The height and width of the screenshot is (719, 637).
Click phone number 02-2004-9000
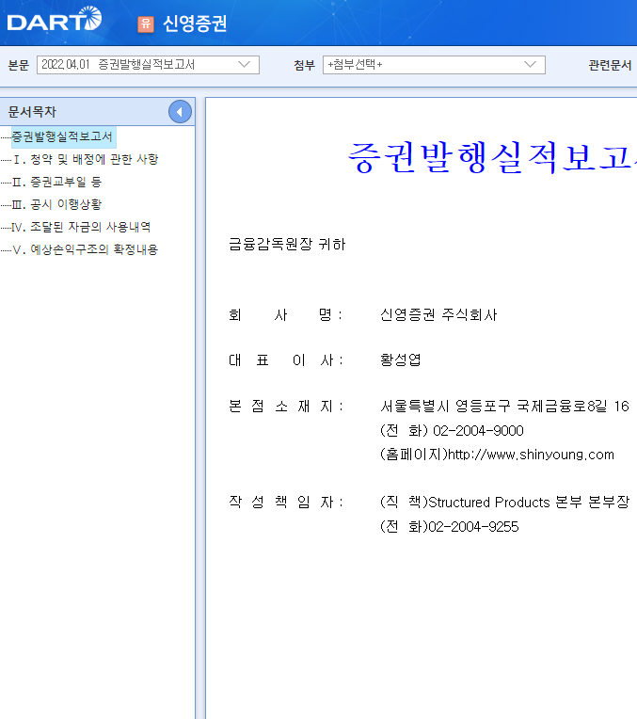(478, 430)
